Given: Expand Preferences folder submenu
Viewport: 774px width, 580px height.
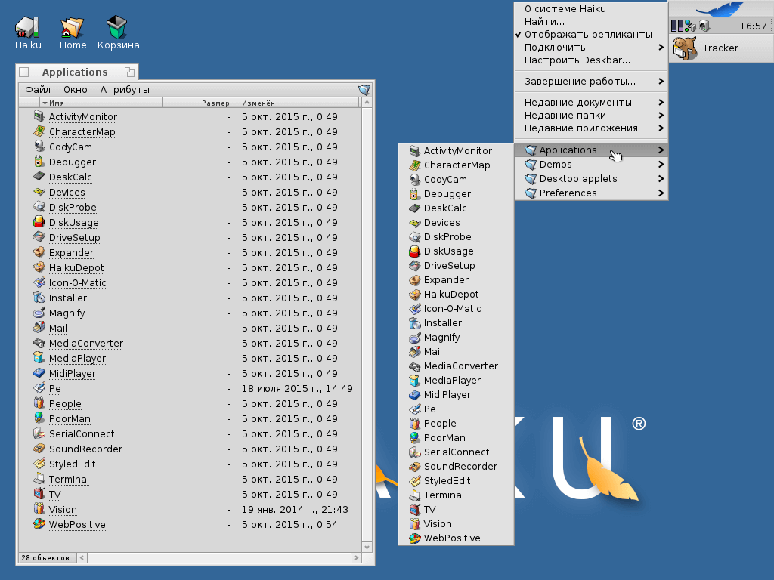Looking at the screenshot, I should click(x=591, y=193).
